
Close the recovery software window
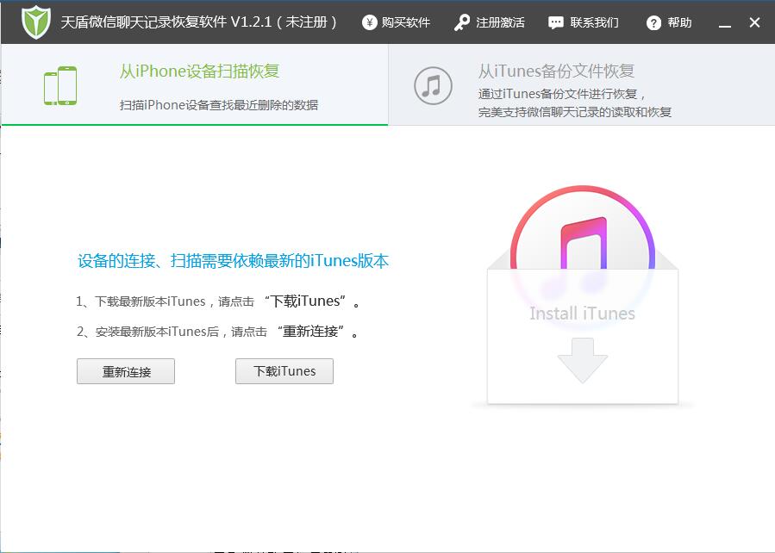tap(754, 22)
